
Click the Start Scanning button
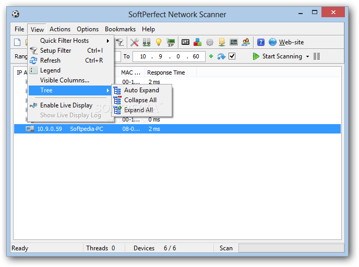click(x=278, y=56)
